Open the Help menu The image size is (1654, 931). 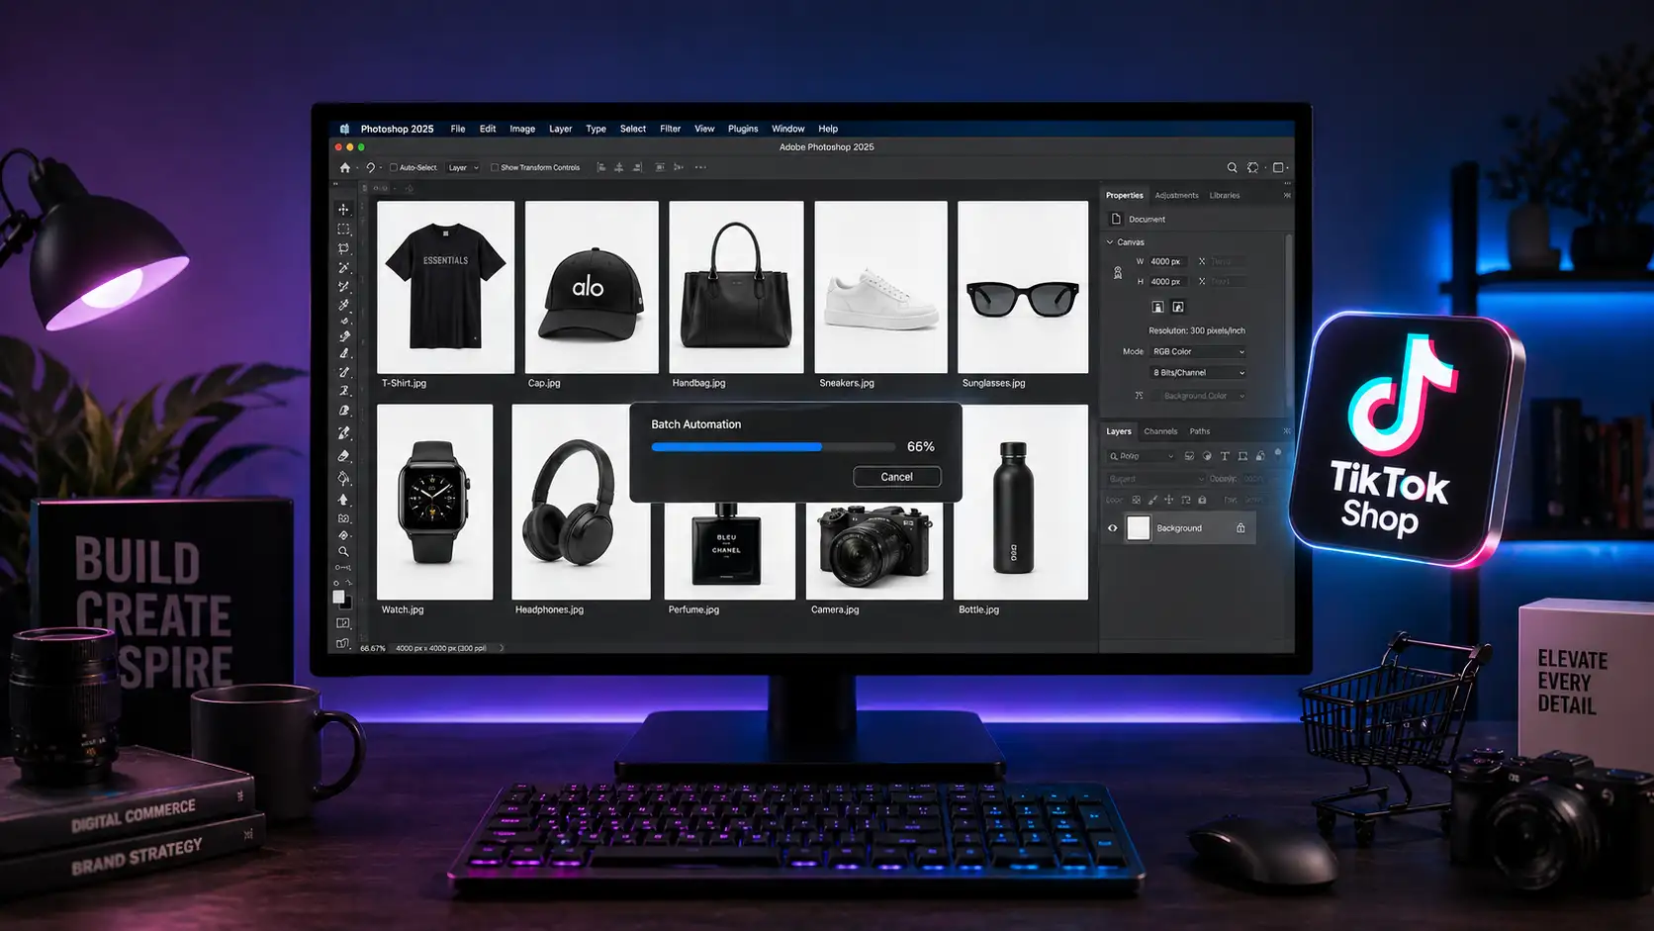pos(828,129)
